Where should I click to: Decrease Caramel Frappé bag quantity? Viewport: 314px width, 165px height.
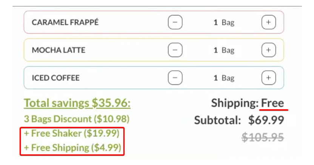tap(175, 22)
